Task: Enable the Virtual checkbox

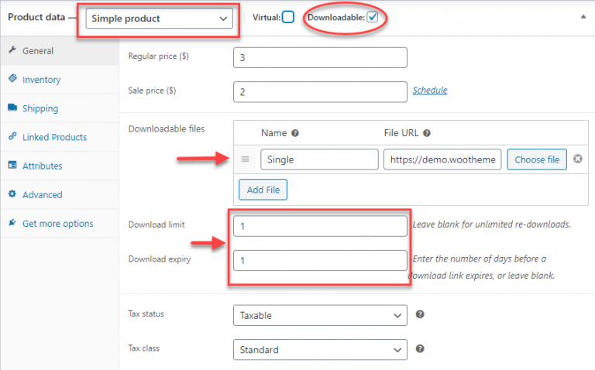Action: pyautogui.click(x=288, y=17)
